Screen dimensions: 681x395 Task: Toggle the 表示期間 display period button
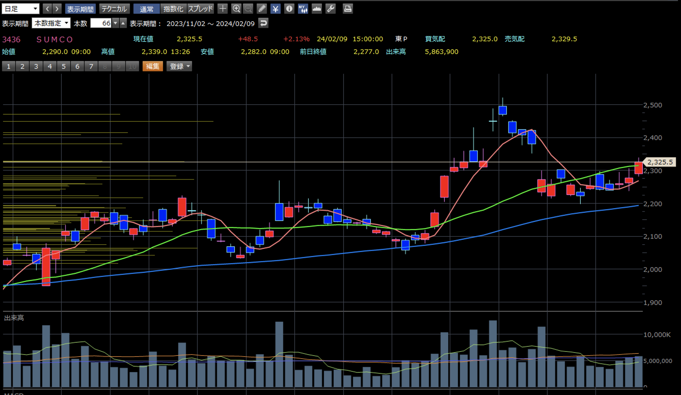click(80, 9)
